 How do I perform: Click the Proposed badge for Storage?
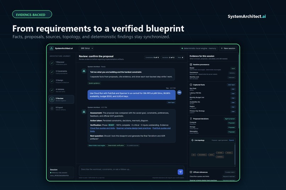pos(231,127)
